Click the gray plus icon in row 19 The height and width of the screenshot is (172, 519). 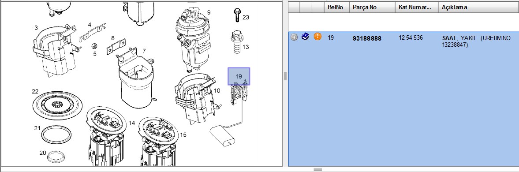pos(294,37)
